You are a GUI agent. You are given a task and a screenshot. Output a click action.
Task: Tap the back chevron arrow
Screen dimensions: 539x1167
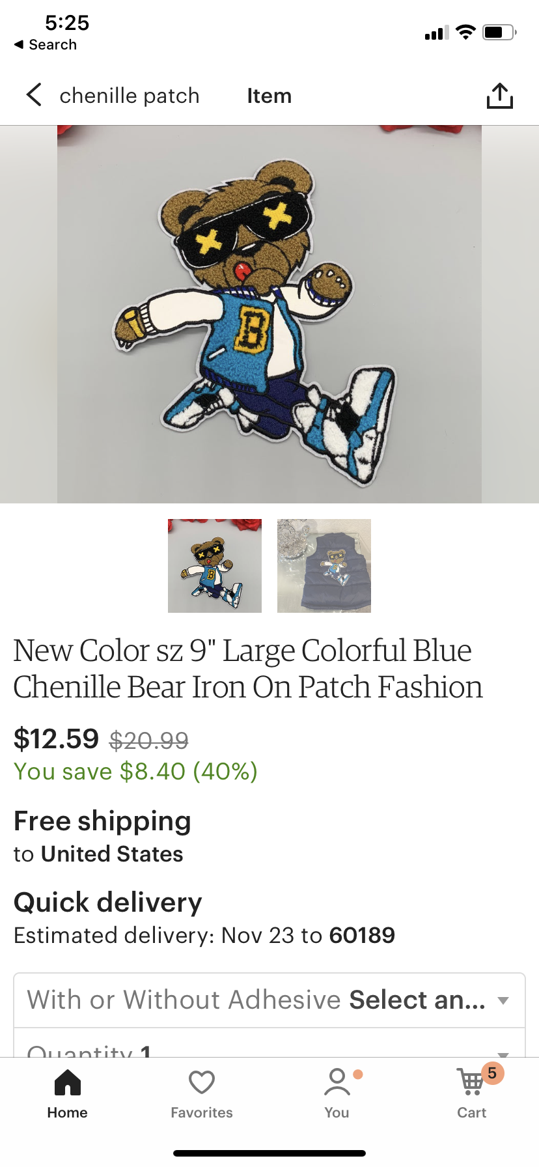[x=34, y=95]
